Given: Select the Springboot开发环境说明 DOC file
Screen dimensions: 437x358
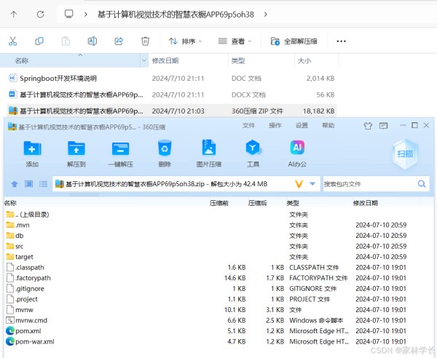Looking at the screenshot, I should [x=58, y=79].
